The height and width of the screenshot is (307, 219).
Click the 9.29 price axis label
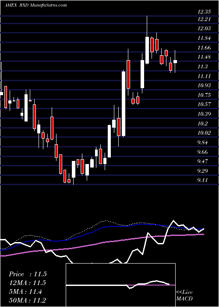click(202, 171)
